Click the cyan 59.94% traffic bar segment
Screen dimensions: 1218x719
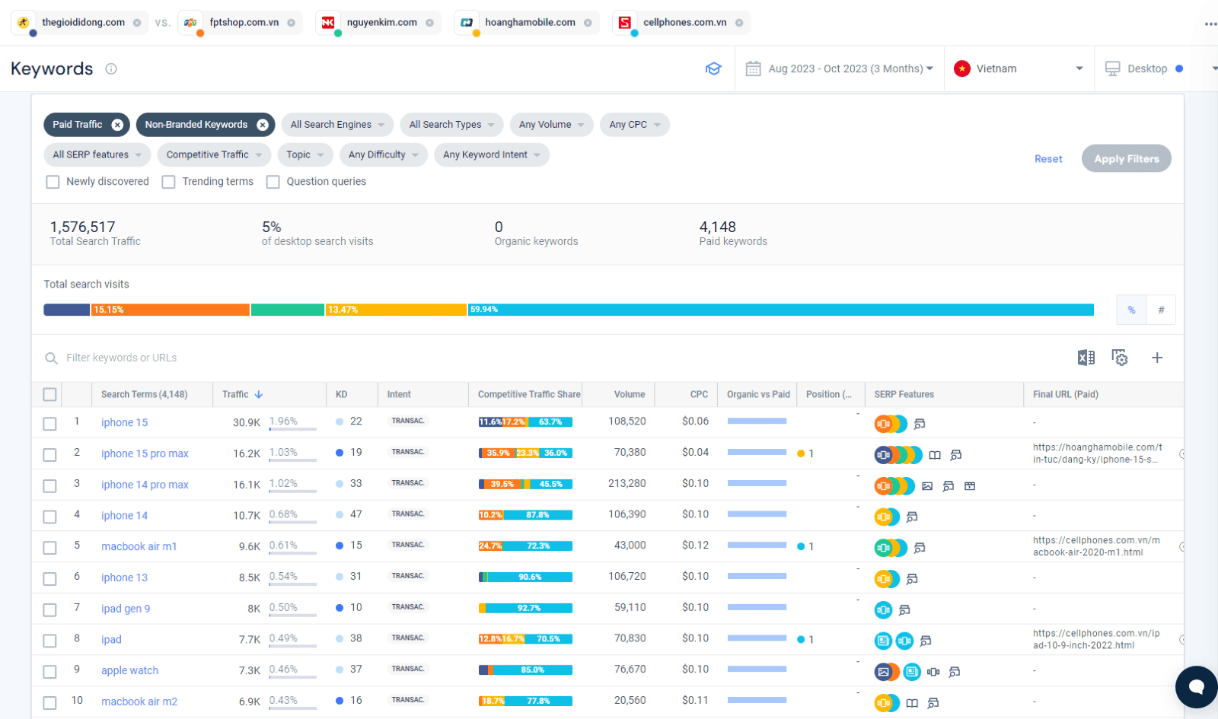point(781,310)
